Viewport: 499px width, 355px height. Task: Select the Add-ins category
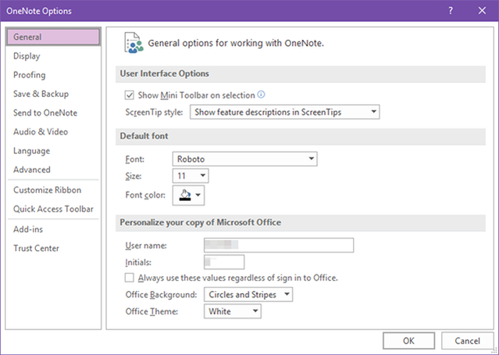(x=53, y=229)
